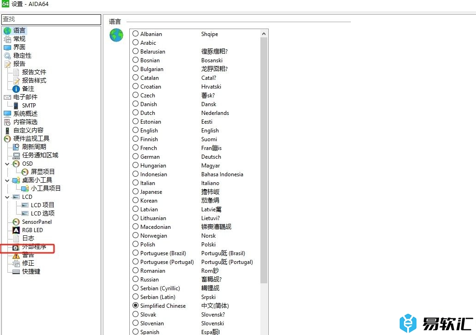
Task: Click the envelope icon for 电子邮件
Action: pyautogui.click(x=7, y=97)
